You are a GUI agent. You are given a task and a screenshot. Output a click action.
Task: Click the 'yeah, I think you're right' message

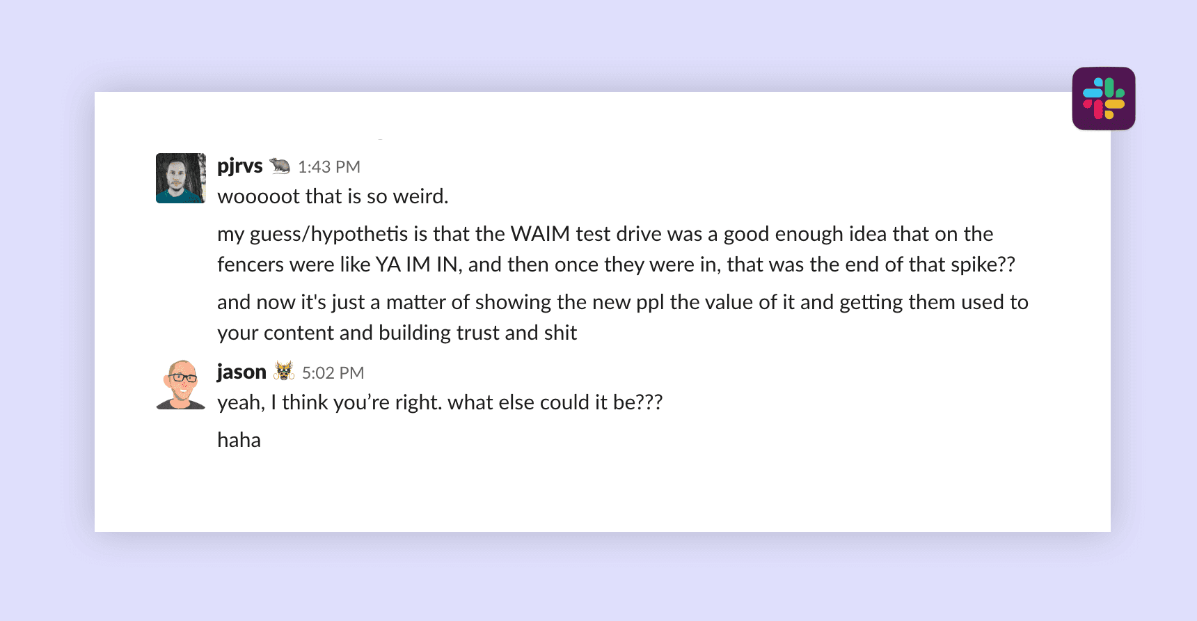pos(440,402)
